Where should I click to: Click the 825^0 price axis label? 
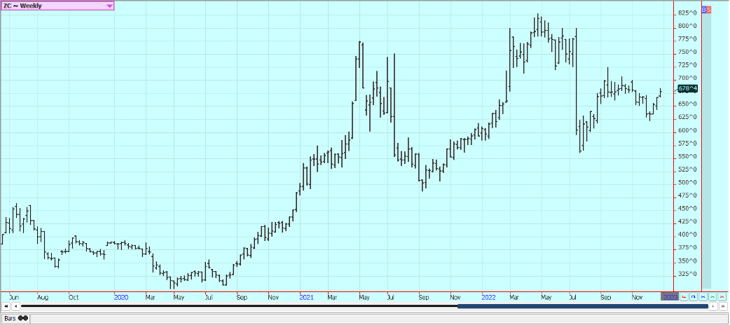pos(687,13)
